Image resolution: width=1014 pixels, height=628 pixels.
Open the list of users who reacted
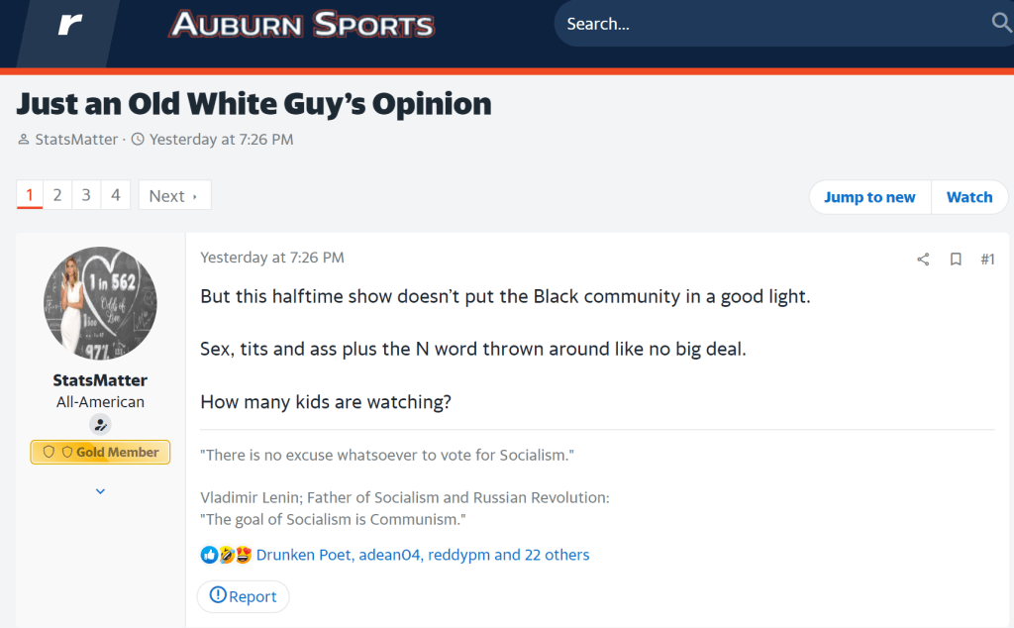click(423, 555)
